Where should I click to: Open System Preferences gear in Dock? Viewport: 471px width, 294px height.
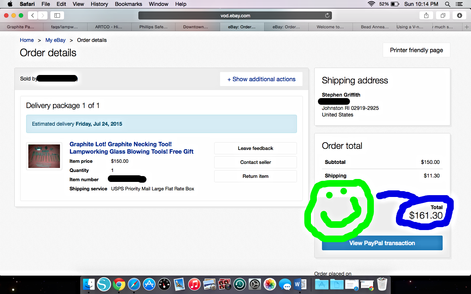pos(255,284)
